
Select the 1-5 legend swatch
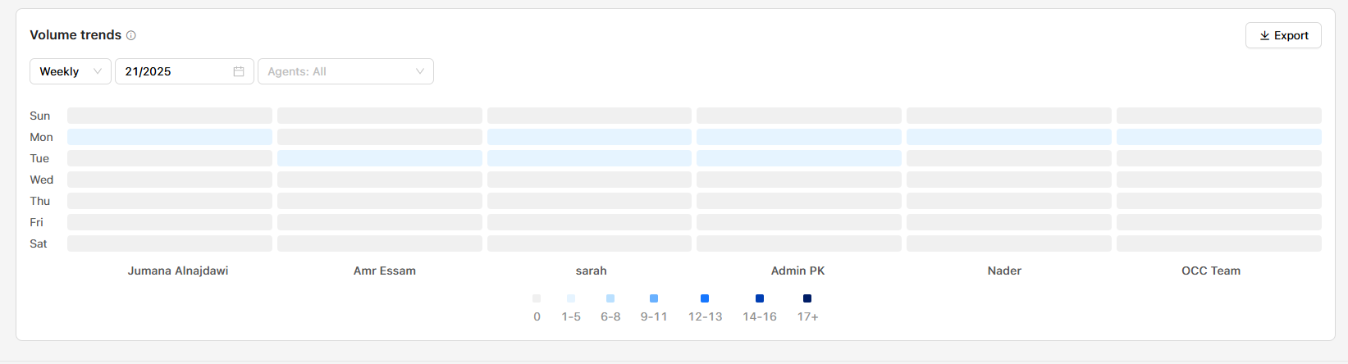(x=571, y=298)
